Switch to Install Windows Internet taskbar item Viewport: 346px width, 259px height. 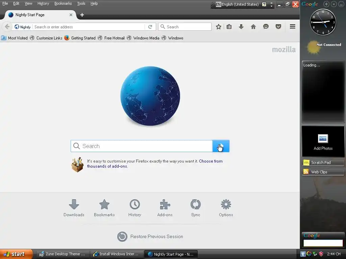coord(117,254)
